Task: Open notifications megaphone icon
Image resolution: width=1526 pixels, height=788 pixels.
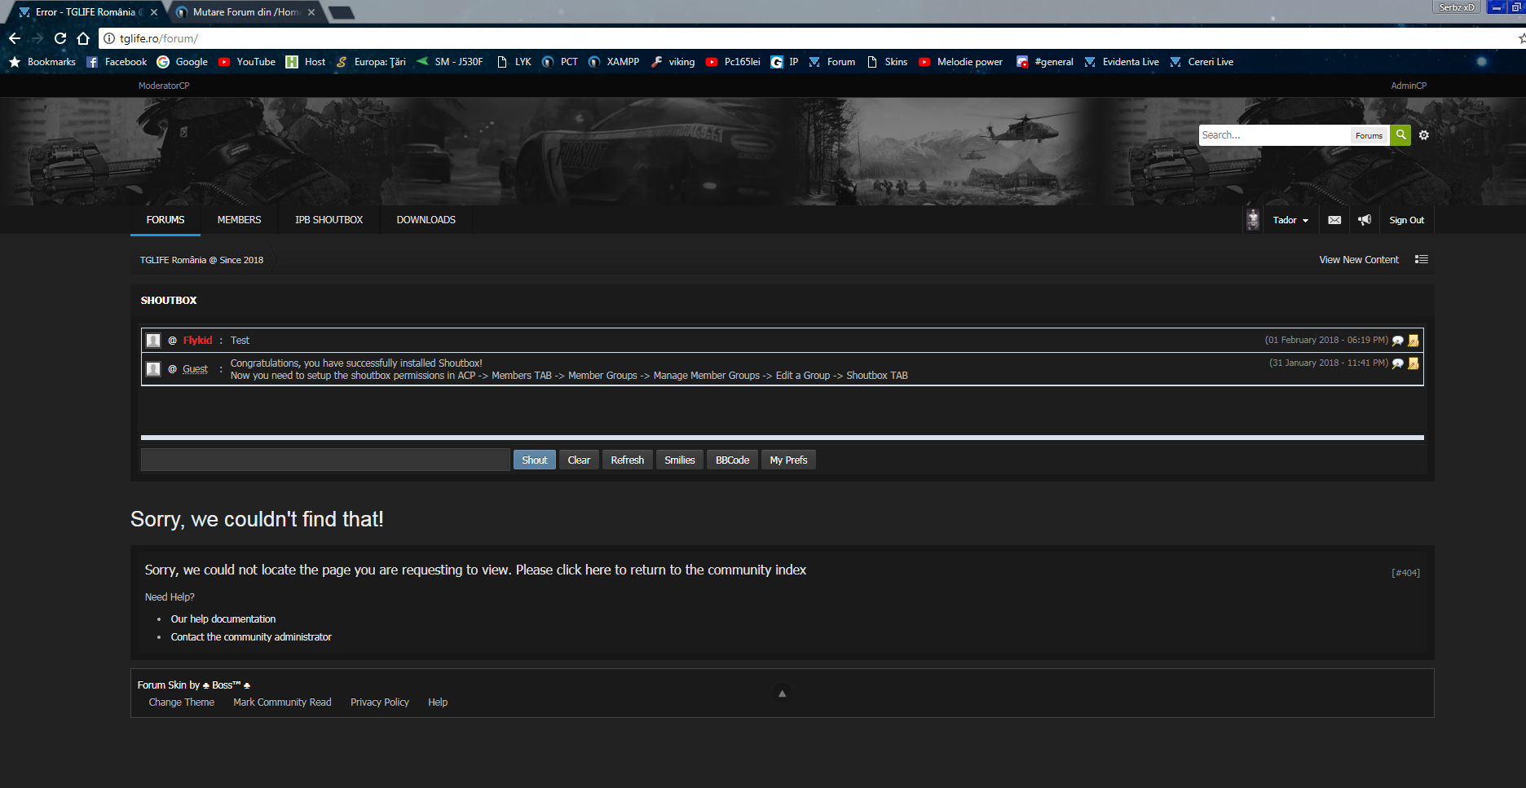Action: coord(1365,220)
